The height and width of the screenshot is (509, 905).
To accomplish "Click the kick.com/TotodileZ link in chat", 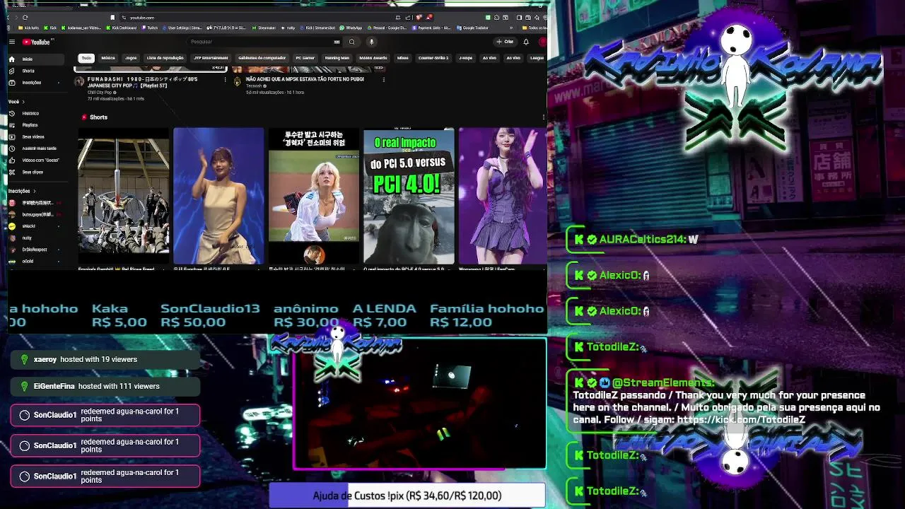I will click(741, 419).
